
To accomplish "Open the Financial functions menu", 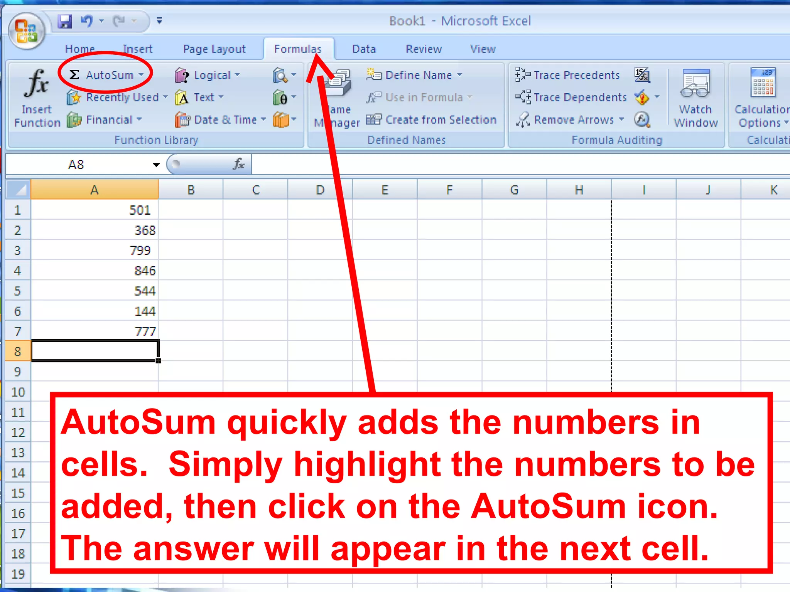I will pyautogui.click(x=104, y=120).
